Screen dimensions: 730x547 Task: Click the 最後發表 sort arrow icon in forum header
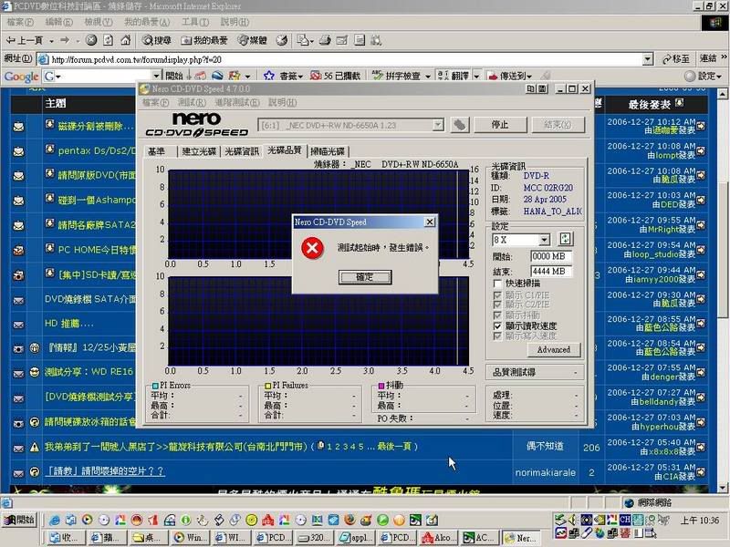click(x=679, y=103)
